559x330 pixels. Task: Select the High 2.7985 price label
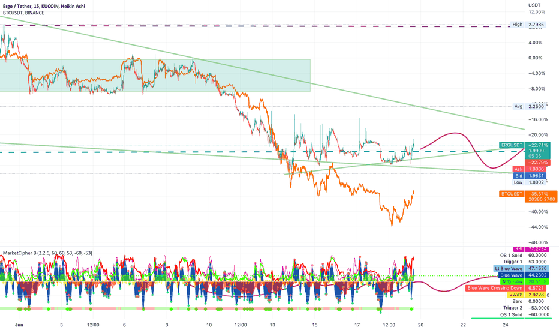pos(528,25)
